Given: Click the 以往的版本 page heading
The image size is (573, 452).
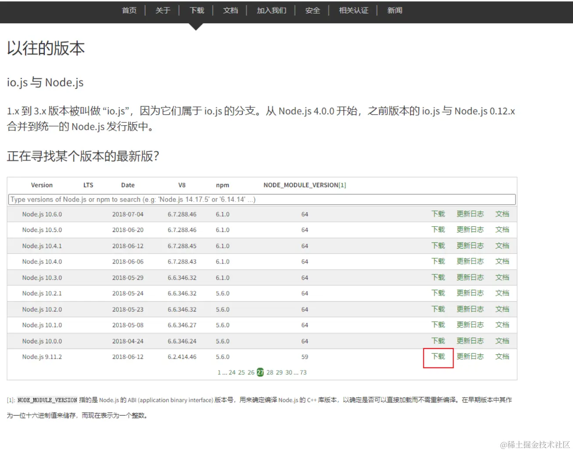Looking at the screenshot, I should click(46, 48).
